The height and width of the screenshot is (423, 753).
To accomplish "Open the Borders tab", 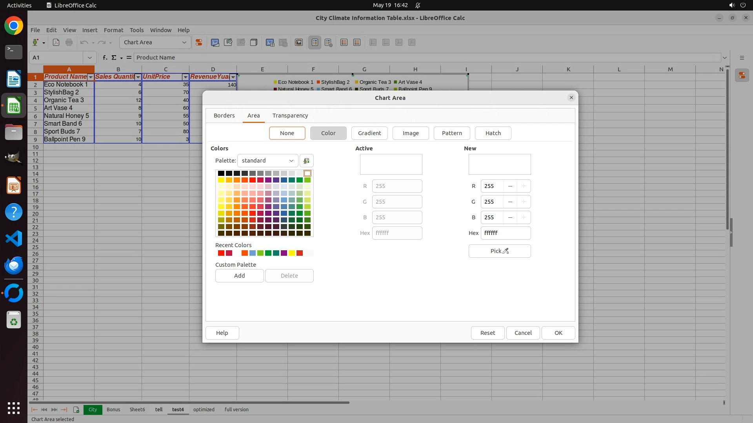I will tap(224, 116).
